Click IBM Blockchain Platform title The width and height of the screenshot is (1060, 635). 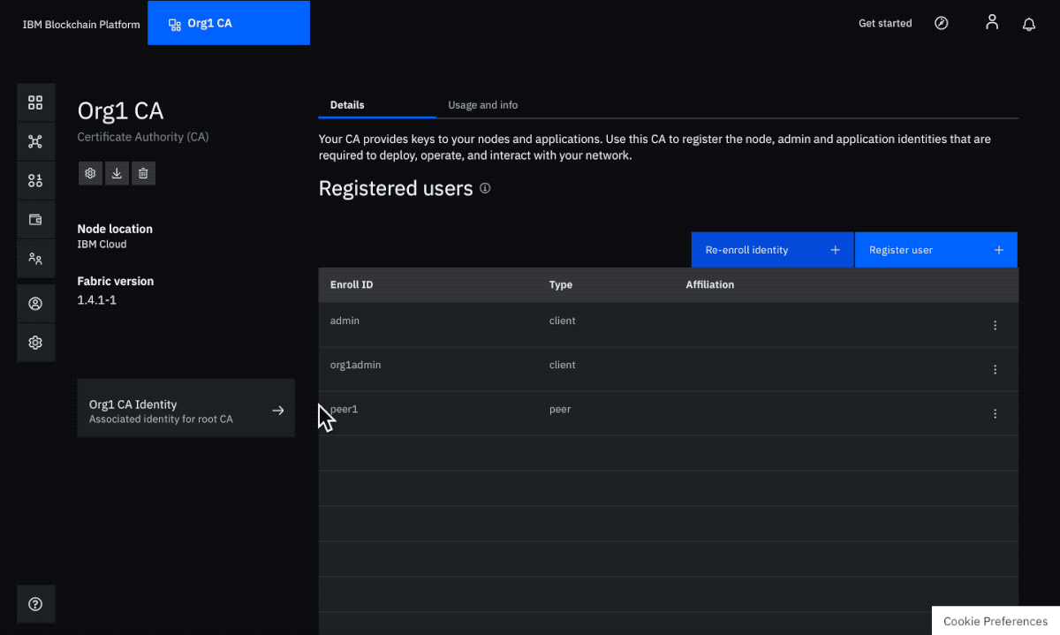click(x=81, y=25)
